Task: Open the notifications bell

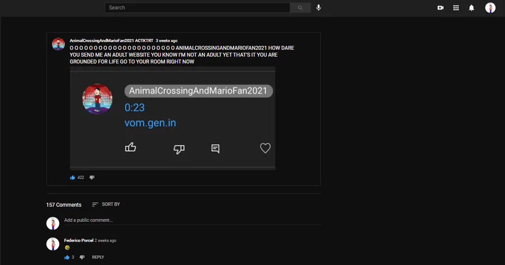Action: (471, 8)
